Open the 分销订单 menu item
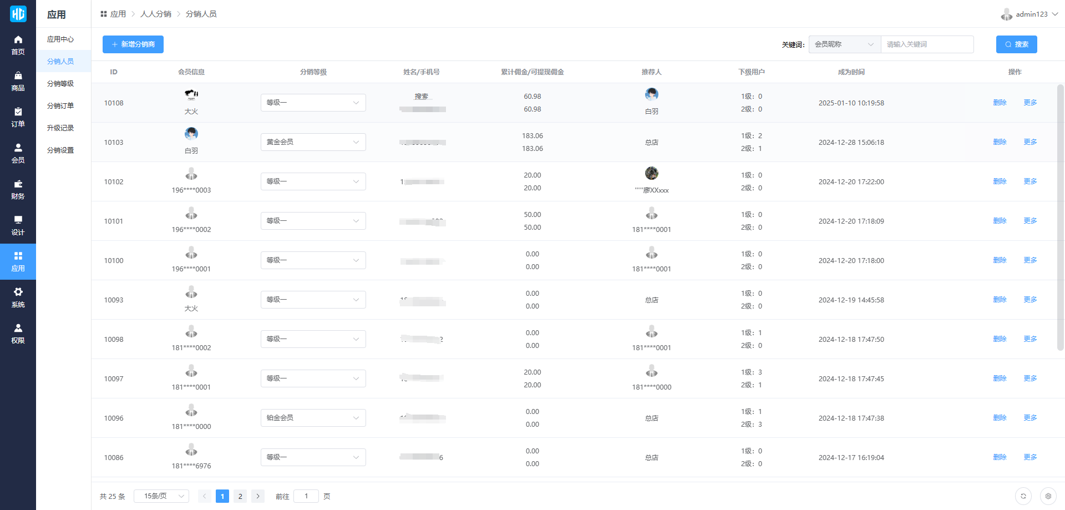The height and width of the screenshot is (510, 1065). pyautogui.click(x=60, y=106)
